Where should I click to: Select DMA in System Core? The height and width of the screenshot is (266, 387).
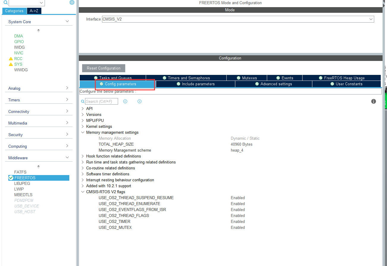(x=18, y=36)
